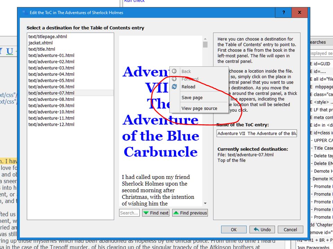
Task: Click the preview scrollbar down arrow
Action: (205, 203)
